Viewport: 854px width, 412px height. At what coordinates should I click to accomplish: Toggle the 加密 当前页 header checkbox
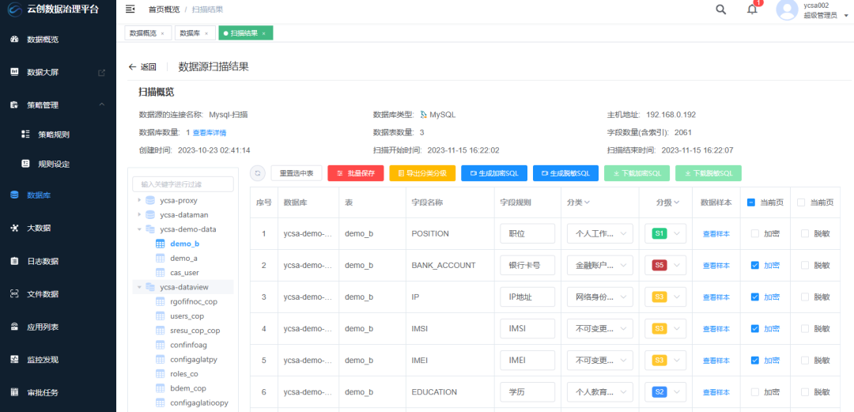click(750, 202)
